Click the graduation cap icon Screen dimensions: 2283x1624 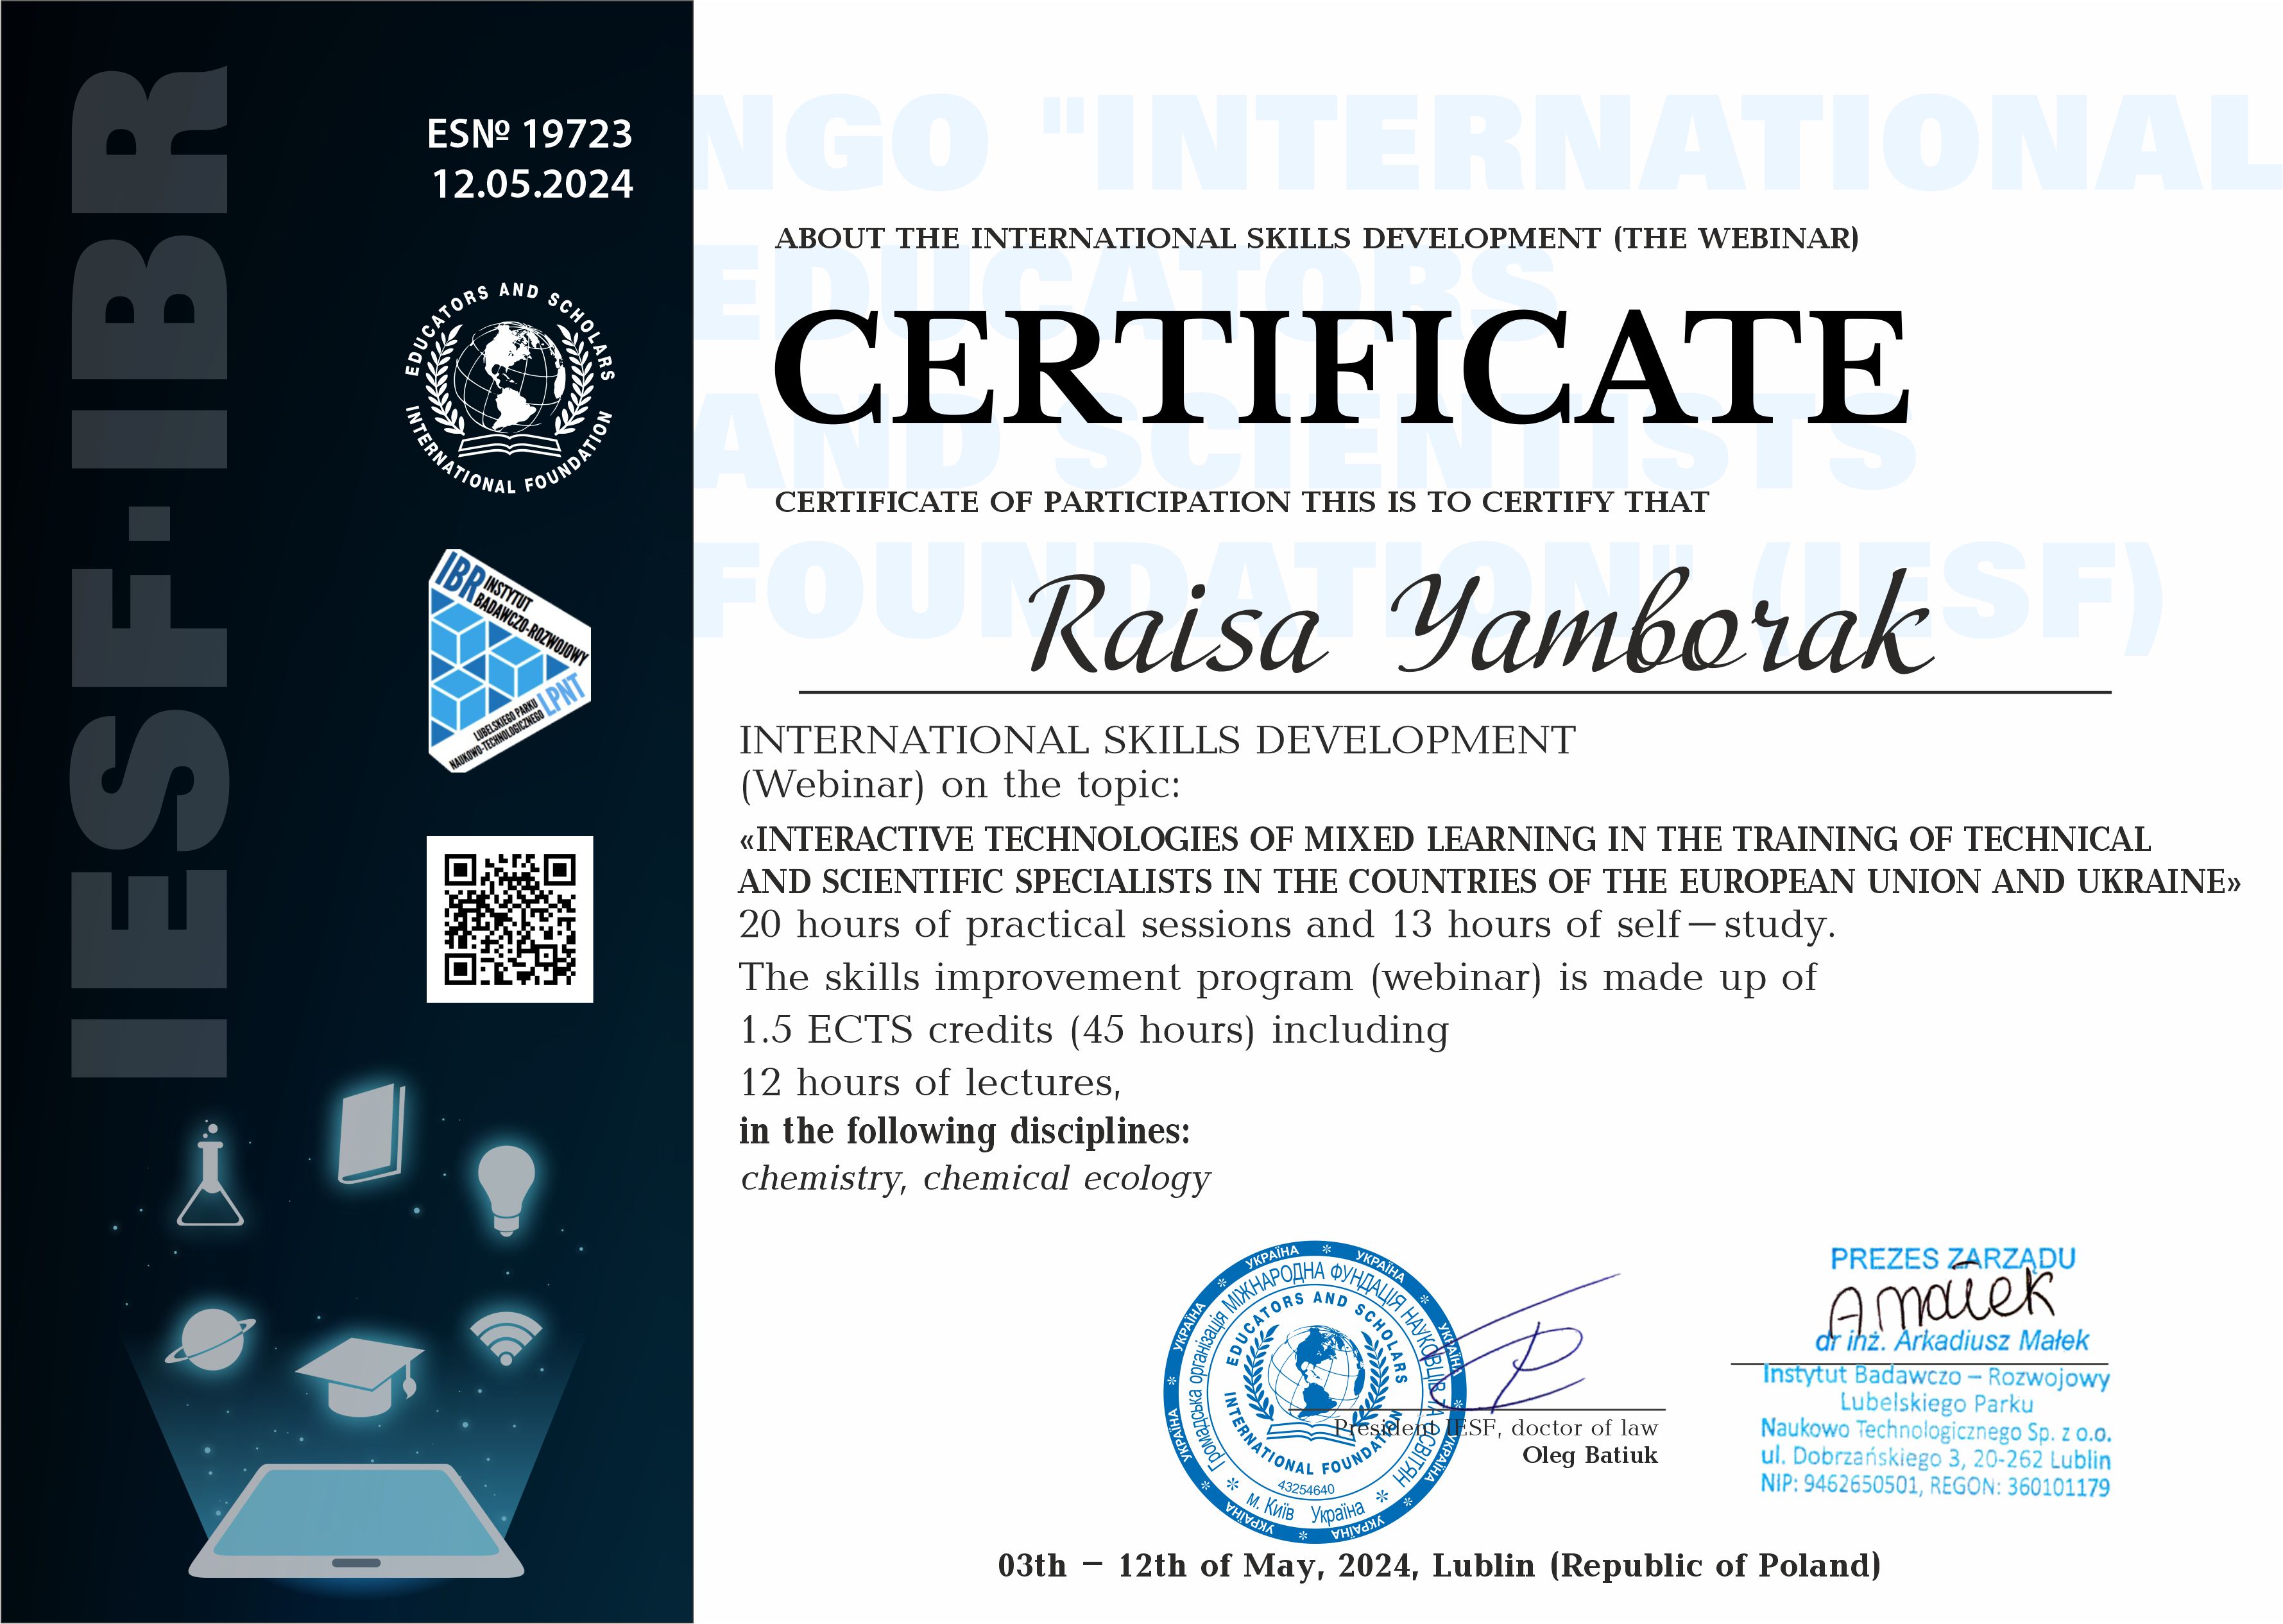coord(360,1375)
